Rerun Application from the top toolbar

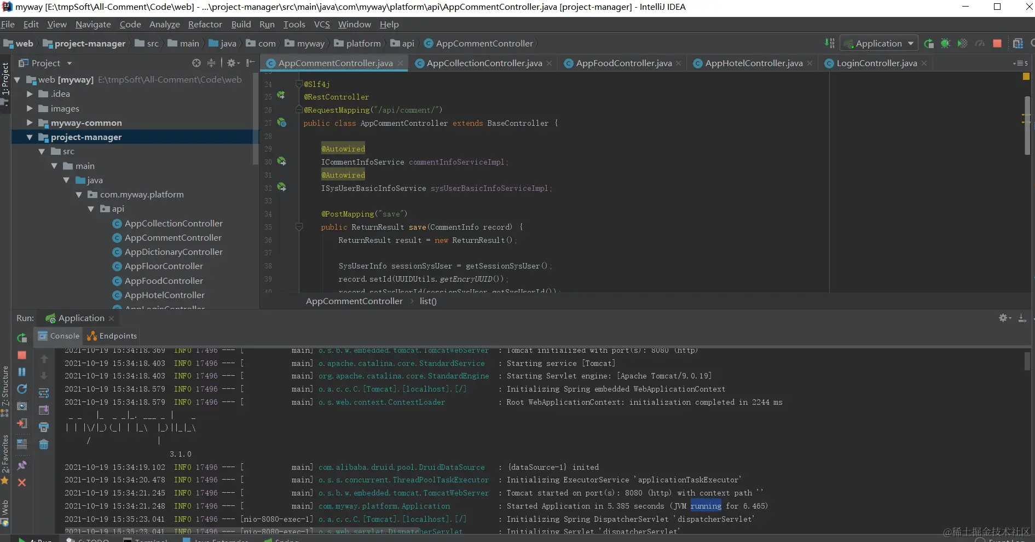click(928, 43)
